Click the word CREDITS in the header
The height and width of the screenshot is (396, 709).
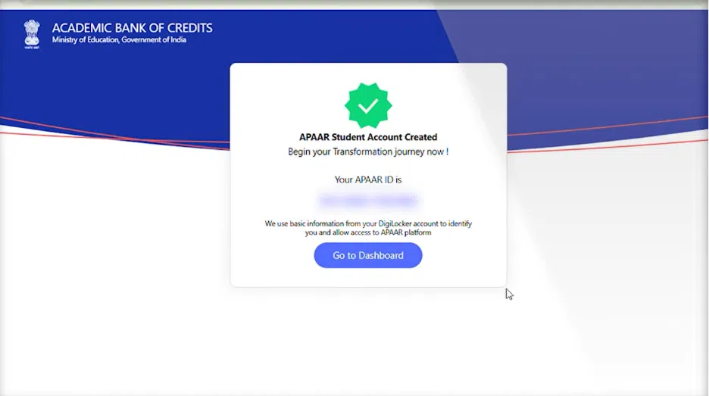coord(190,28)
